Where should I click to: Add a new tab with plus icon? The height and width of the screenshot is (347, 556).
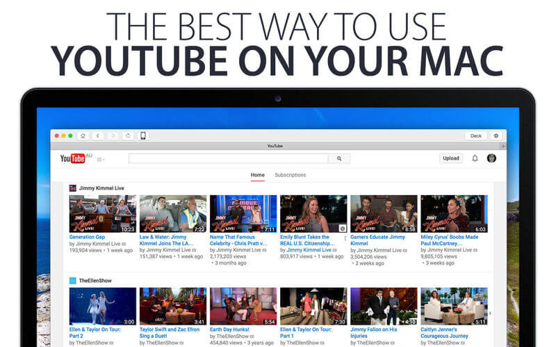pyautogui.click(x=502, y=146)
